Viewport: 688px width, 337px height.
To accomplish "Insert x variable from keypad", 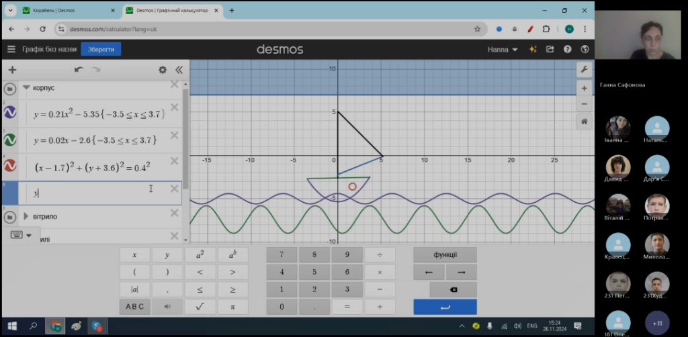I will click(x=134, y=255).
